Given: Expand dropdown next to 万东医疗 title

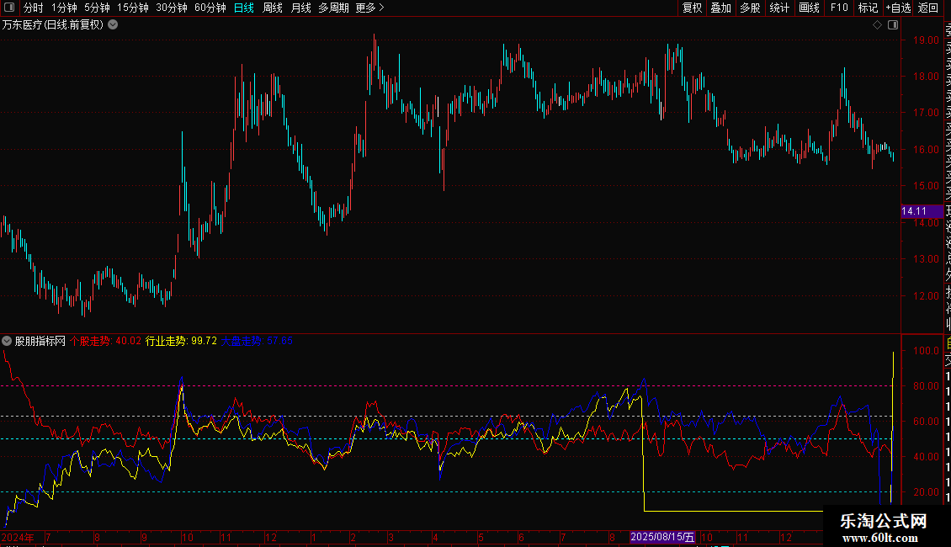Looking at the screenshot, I should point(113,25).
